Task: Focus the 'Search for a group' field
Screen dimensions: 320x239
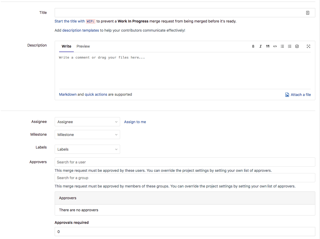Action: (x=185, y=178)
